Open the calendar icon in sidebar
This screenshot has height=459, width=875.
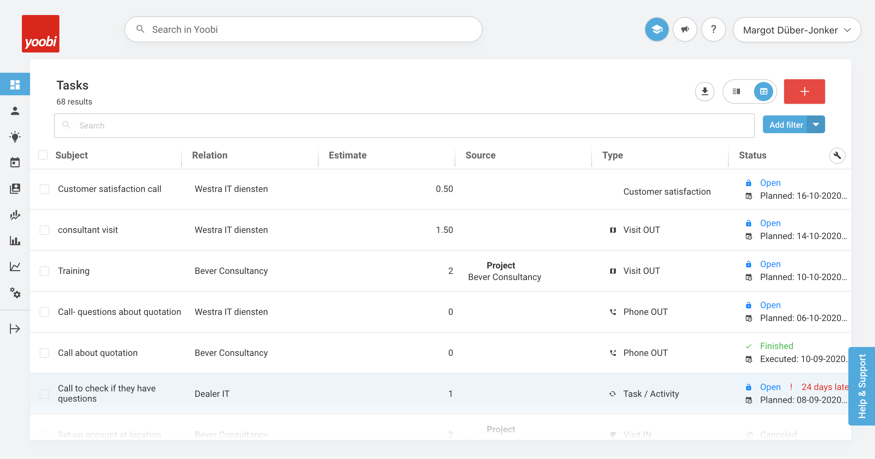pos(15,163)
